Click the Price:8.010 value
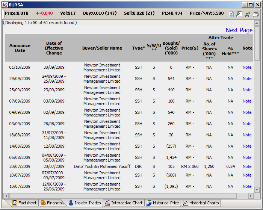Viewport: 263px width, 210px height. click(x=17, y=13)
